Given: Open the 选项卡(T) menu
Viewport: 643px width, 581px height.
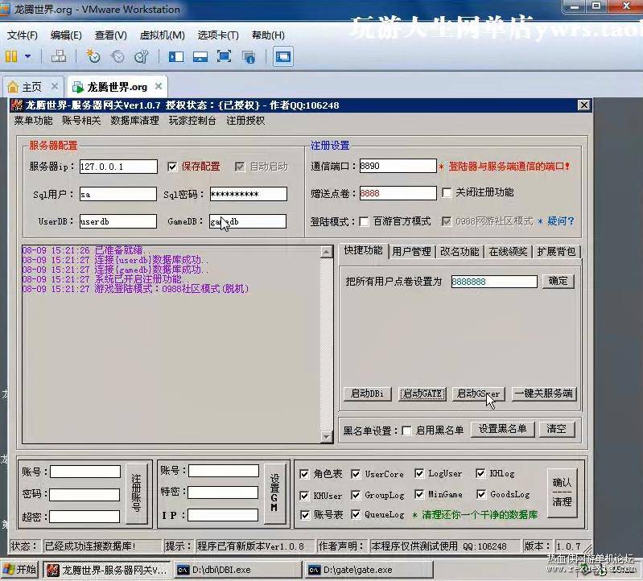Looking at the screenshot, I should coord(218,35).
